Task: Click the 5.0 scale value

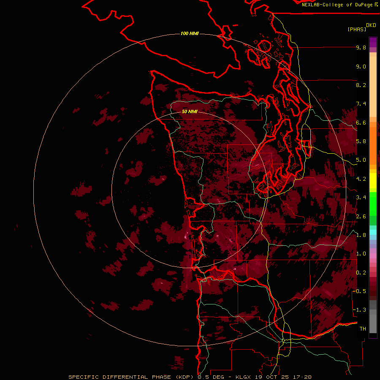Action: point(361,160)
